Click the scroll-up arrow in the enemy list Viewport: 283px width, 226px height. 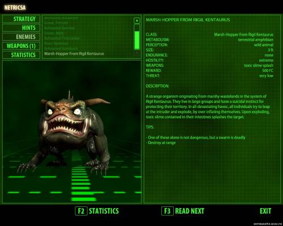click(137, 20)
